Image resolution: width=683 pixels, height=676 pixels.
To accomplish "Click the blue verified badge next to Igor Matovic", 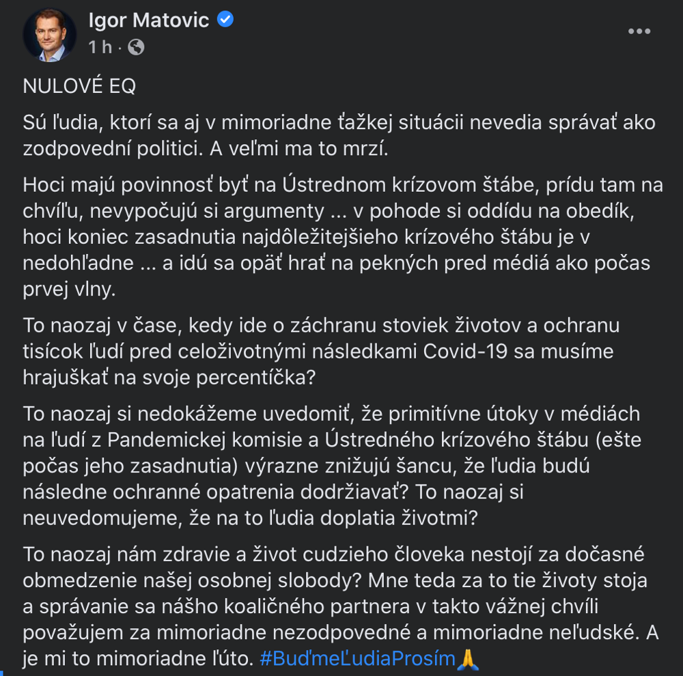I will point(226,20).
